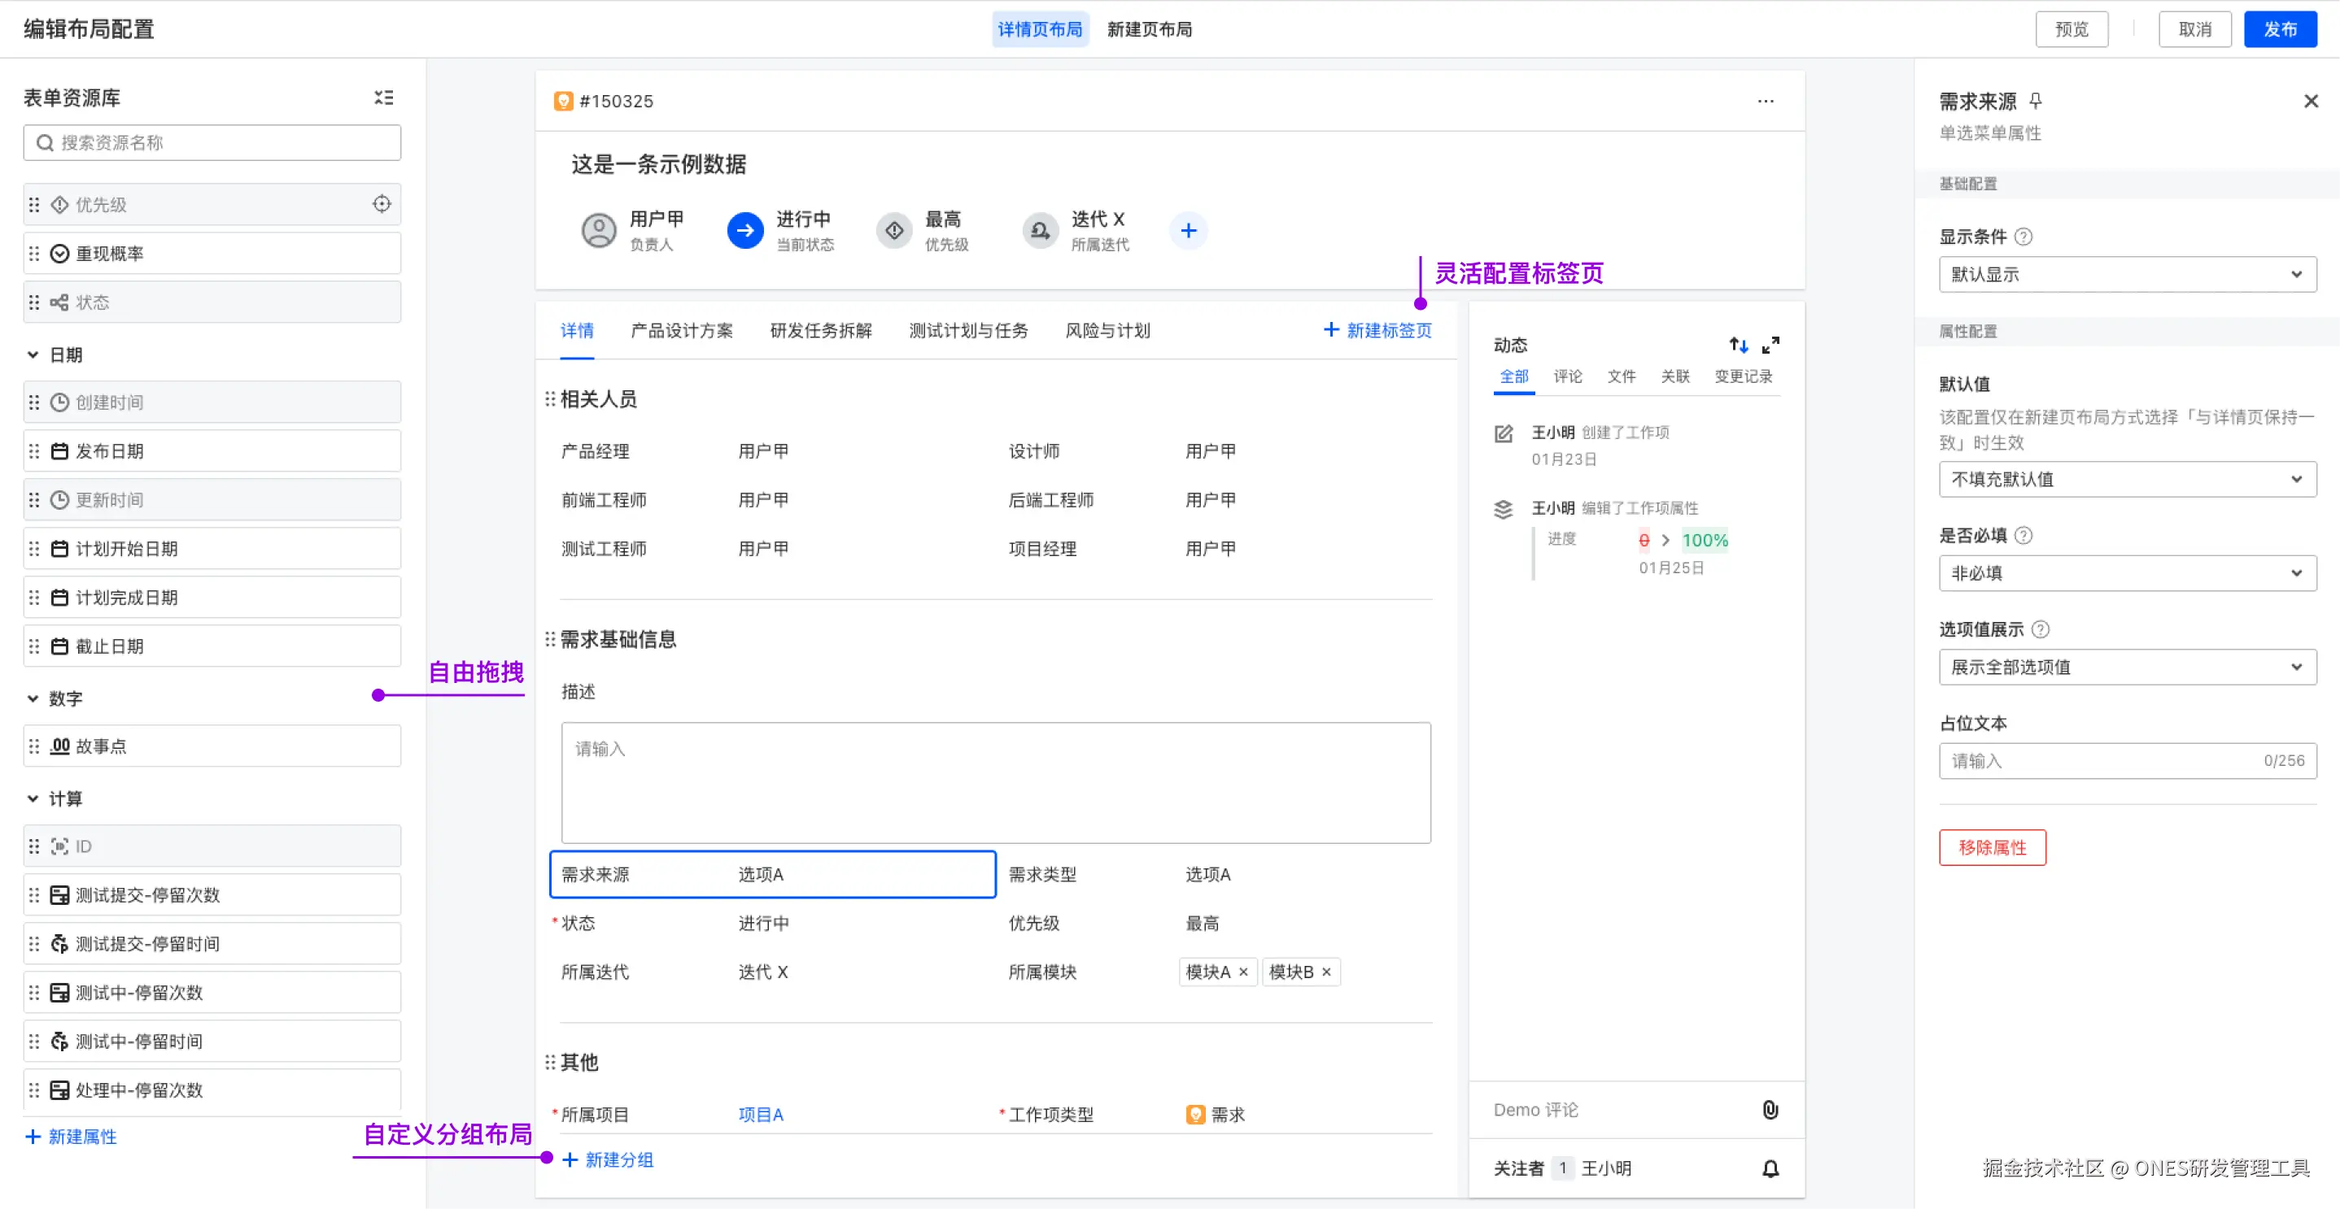2340x1209 pixels.
Task: Expand the 动态 panel to fullscreen
Action: pos(1770,344)
